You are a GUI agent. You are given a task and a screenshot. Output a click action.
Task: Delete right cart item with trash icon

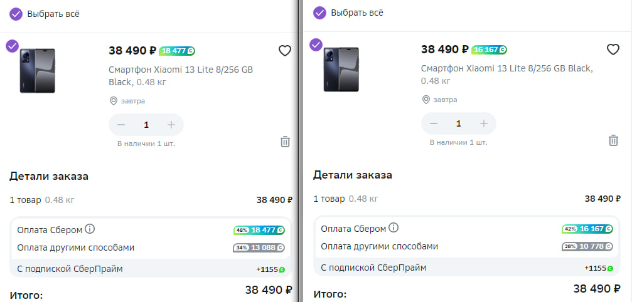(613, 140)
